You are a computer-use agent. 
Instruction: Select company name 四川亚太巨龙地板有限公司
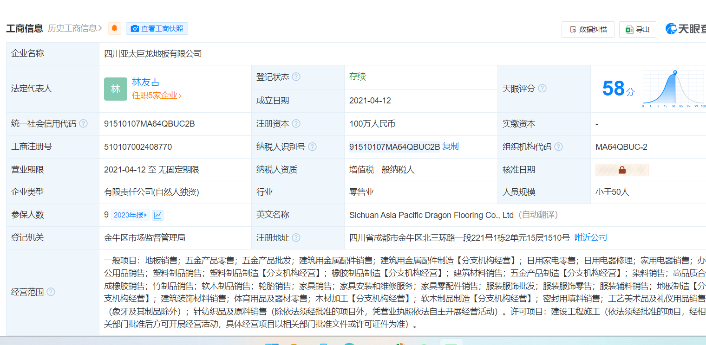(153, 54)
